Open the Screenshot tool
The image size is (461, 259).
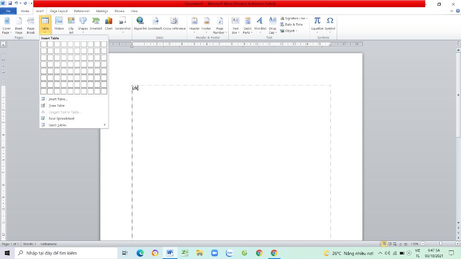pos(122,25)
